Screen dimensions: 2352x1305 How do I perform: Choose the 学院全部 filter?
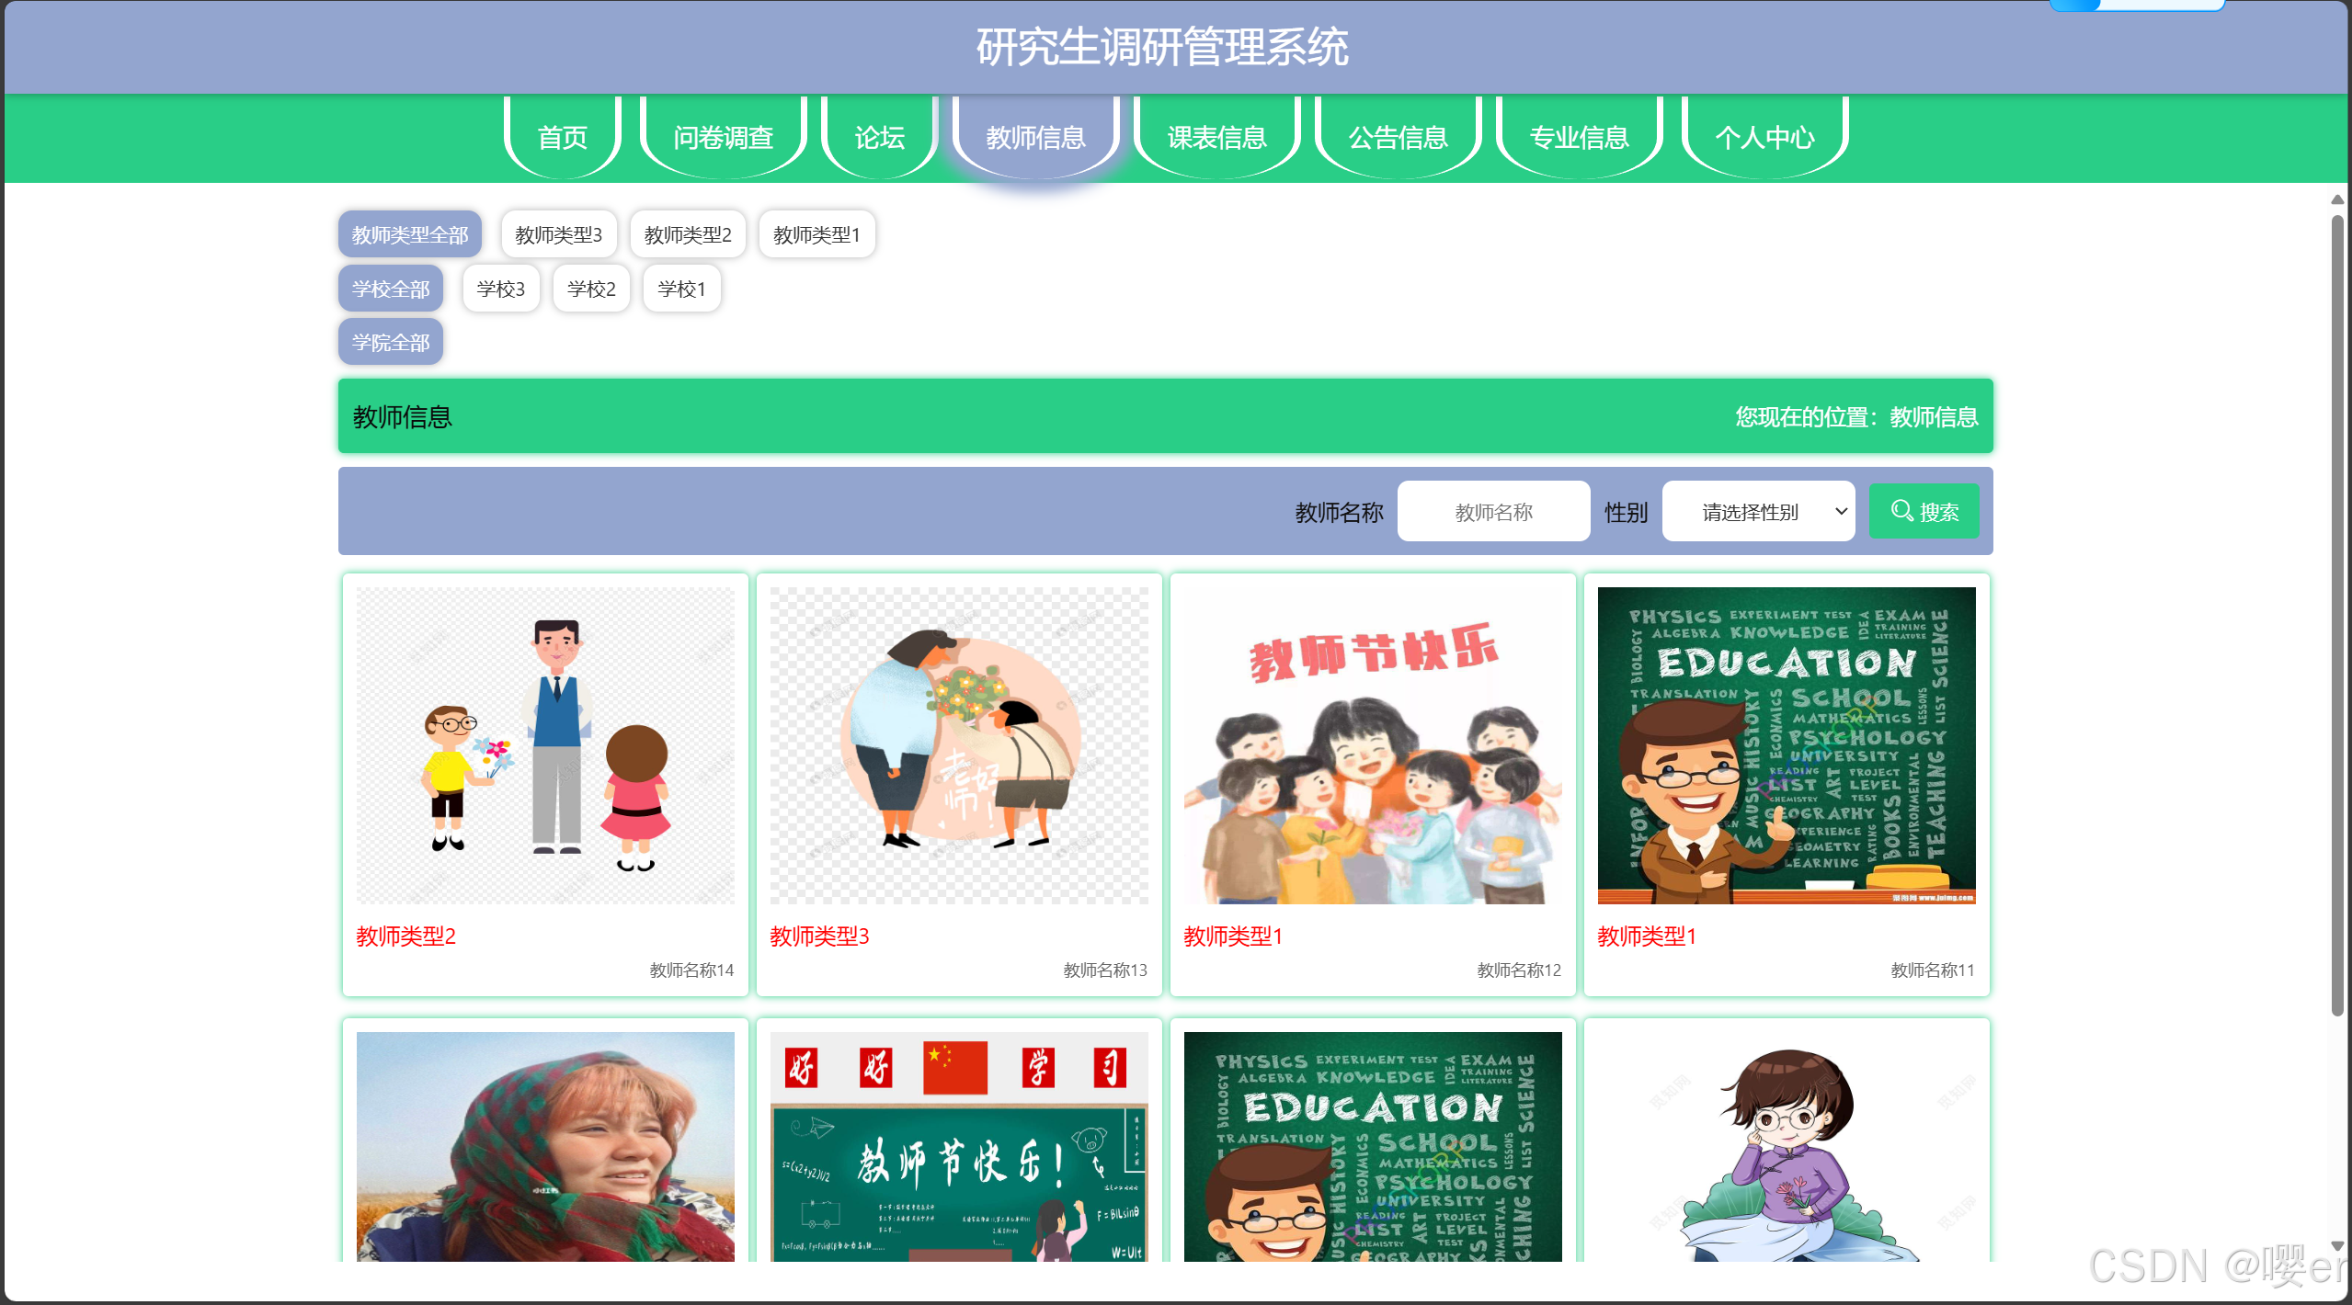pyautogui.click(x=390, y=342)
